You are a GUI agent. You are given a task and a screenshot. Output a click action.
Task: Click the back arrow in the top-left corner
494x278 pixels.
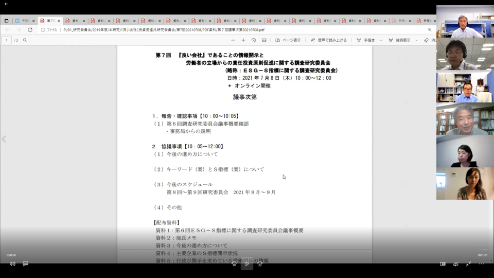[x=6, y=4]
